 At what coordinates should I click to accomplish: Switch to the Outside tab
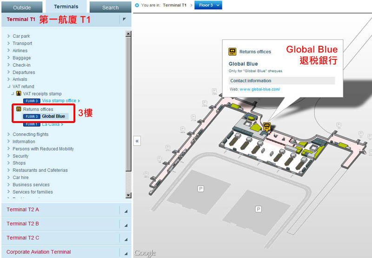pyautogui.click(x=22, y=7)
